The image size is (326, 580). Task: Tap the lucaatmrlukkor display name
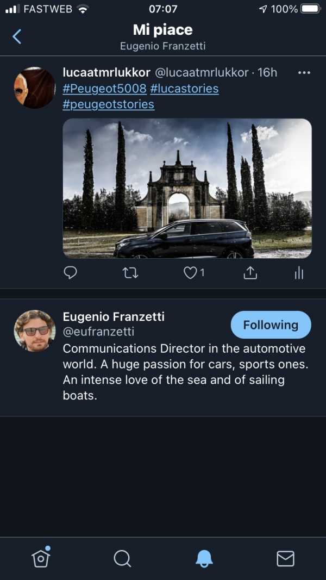click(106, 72)
